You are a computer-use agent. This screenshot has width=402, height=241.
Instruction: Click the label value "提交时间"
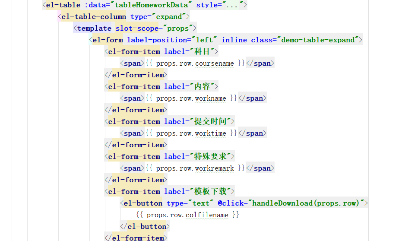pos(209,122)
